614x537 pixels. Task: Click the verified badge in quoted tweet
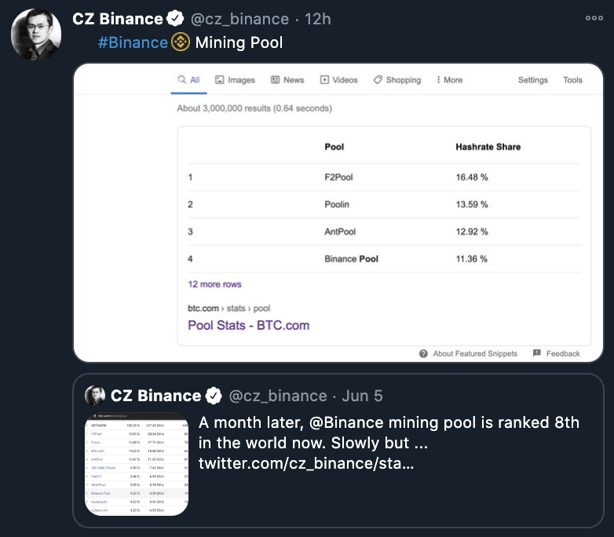(x=214, y=396)
